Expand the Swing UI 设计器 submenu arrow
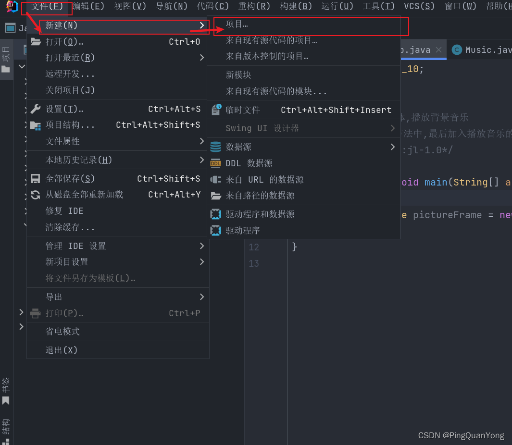The height and width of the screenshot is (445, 512). click(393, 128)
